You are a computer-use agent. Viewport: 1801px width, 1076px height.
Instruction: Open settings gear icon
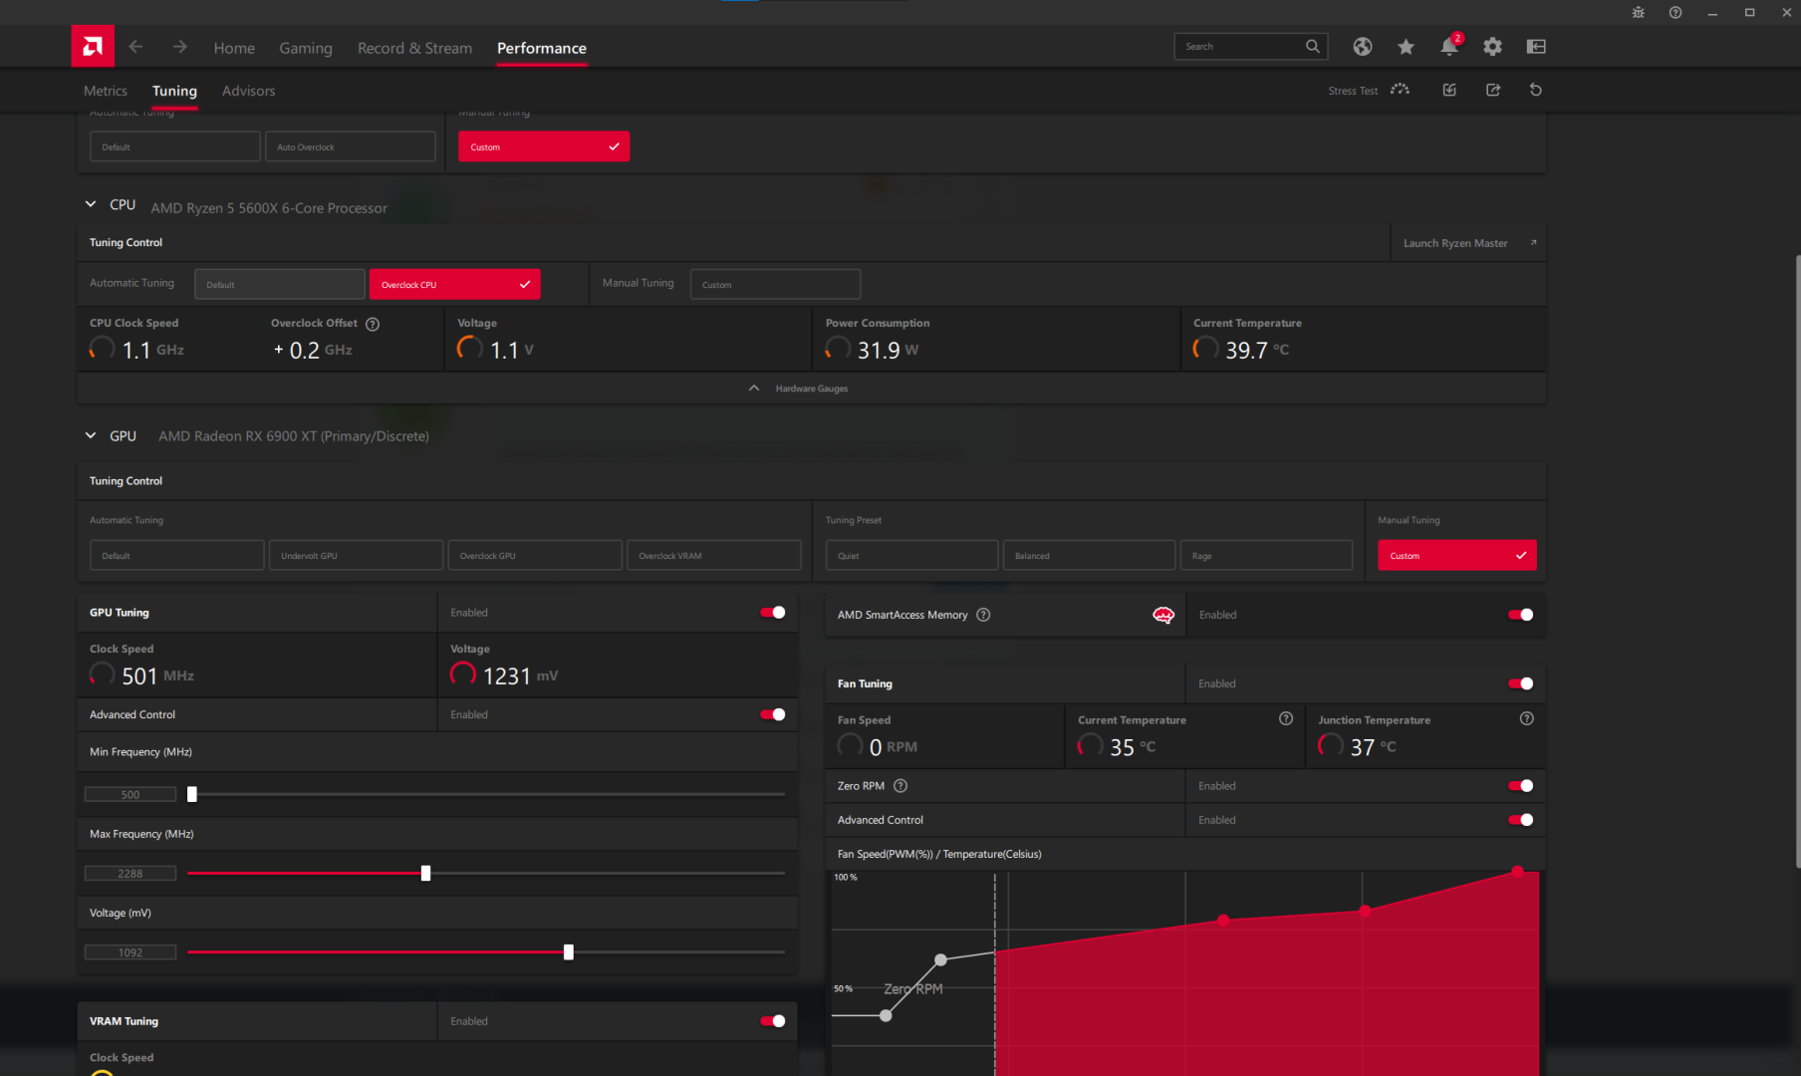click(x=1492, y=47)
